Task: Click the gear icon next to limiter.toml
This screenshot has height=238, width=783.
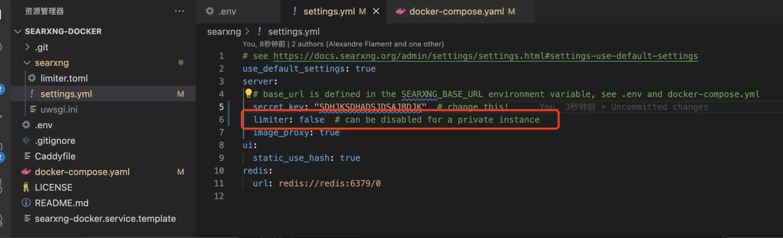Action: click(32, 78)
